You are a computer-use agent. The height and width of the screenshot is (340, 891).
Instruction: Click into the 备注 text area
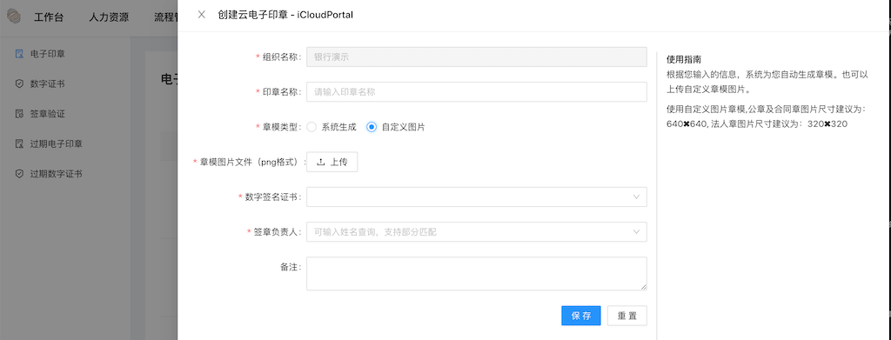click(x=476, y=274)
